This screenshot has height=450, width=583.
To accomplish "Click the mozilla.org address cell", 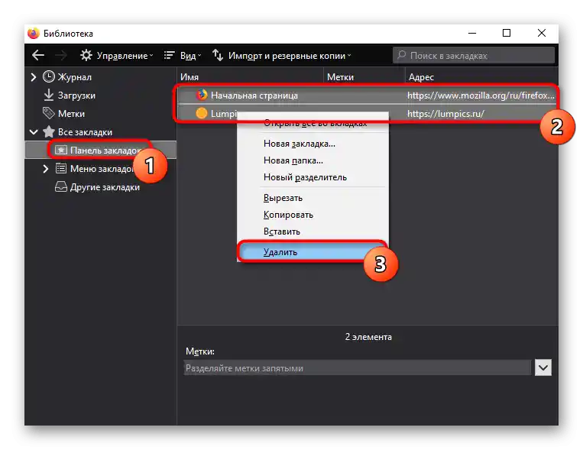I will 481,96.
